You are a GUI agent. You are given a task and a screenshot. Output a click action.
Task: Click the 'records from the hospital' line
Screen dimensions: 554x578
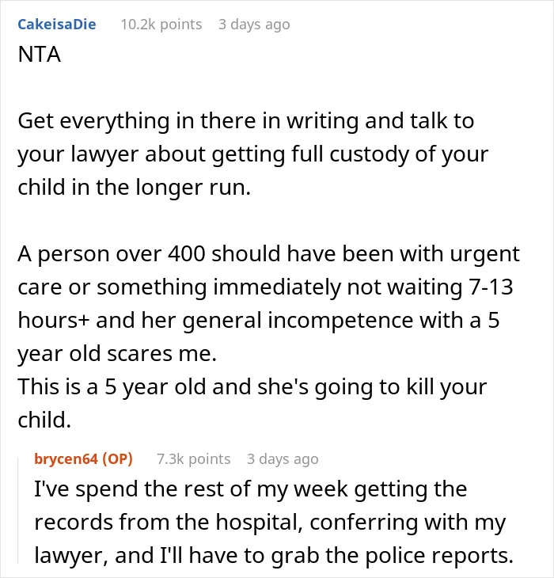click(x=270, y=523)
